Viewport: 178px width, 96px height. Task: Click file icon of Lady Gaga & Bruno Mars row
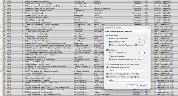(x=4, y=24)
